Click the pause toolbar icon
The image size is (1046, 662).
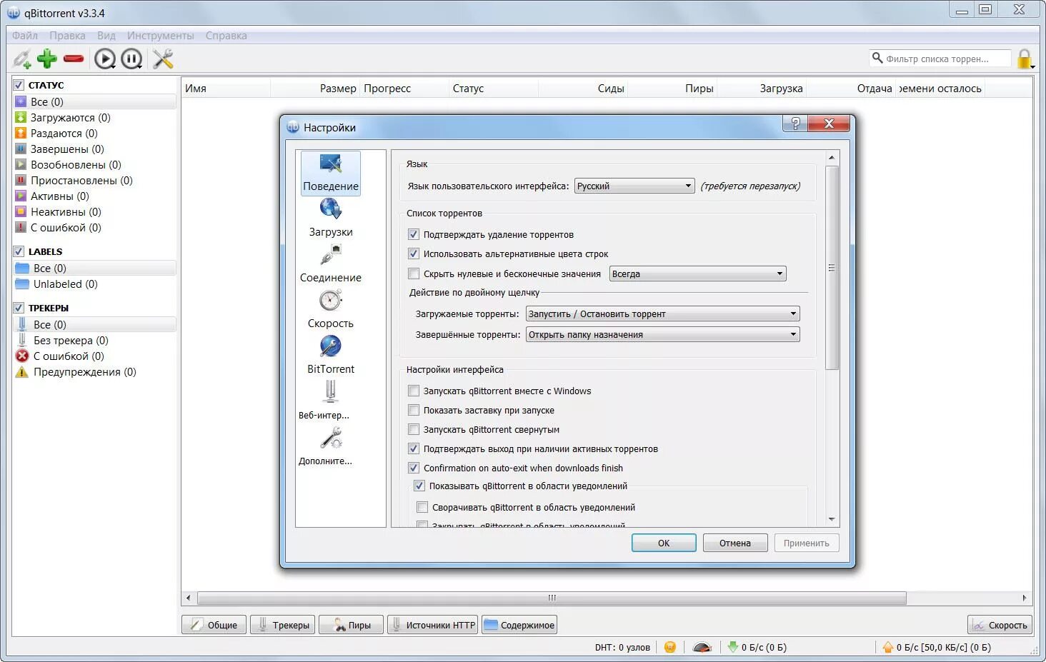pos(131,59)
